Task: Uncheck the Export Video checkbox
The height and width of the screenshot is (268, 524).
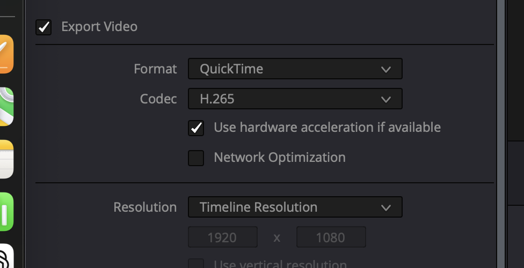Action: pyautogui.click(x=43, y=27)
